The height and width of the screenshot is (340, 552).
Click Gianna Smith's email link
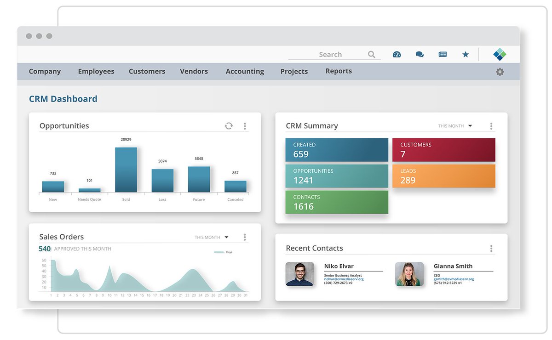point(454,279)
